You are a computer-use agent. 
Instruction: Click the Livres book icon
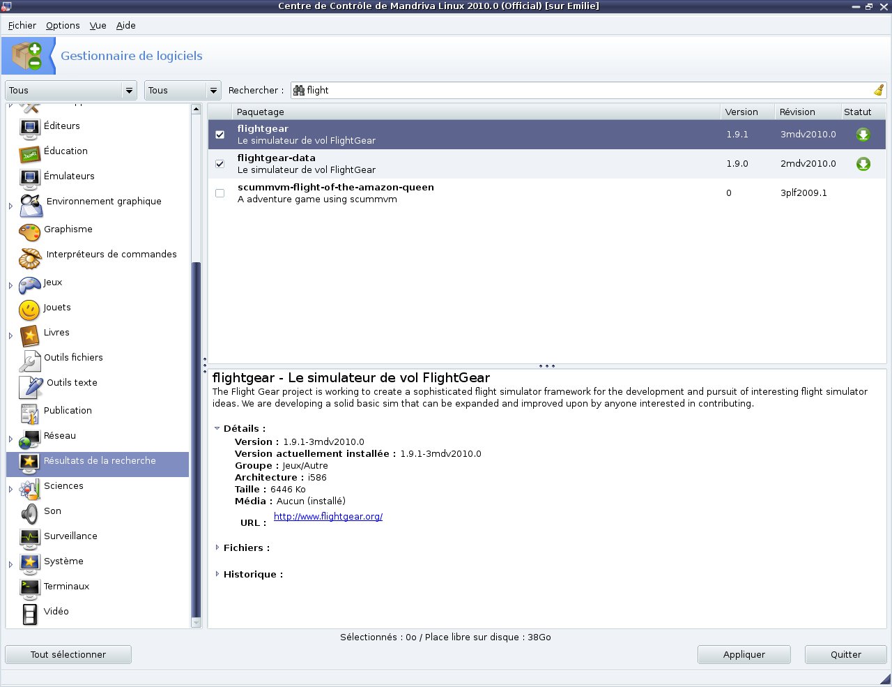click(29, 335)
